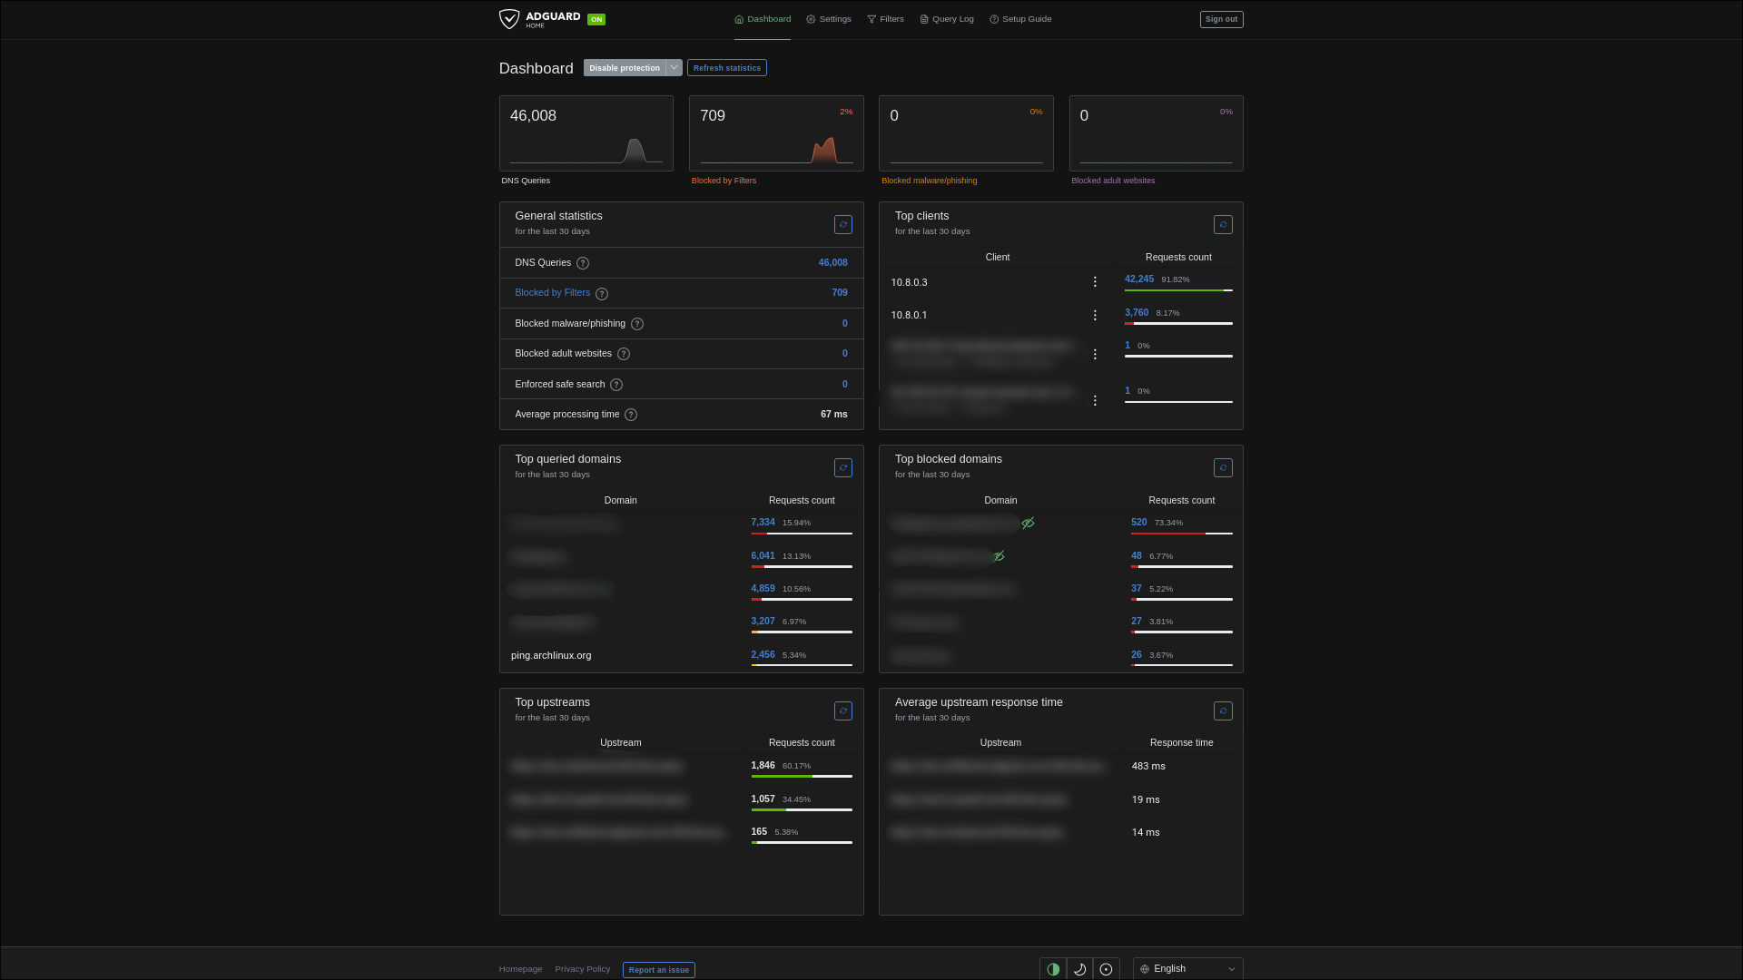
Task: Open the Homepage footer link
Action: coord(520,969)
